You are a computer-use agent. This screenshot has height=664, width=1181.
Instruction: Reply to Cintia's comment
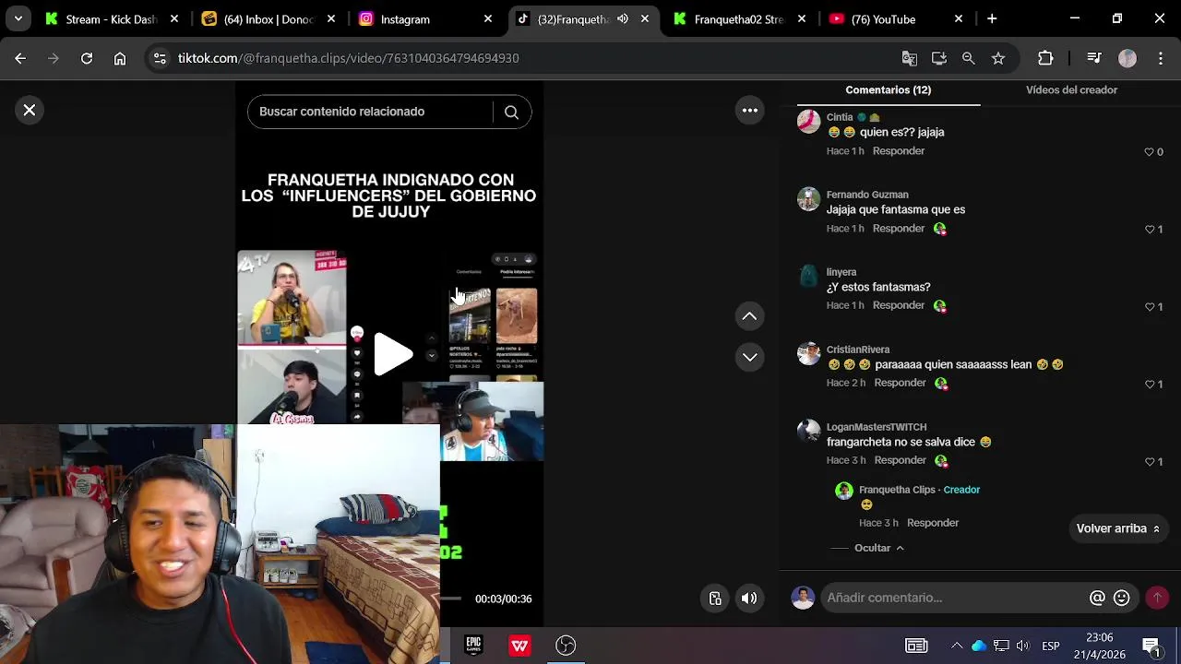(x=899, y=151)
